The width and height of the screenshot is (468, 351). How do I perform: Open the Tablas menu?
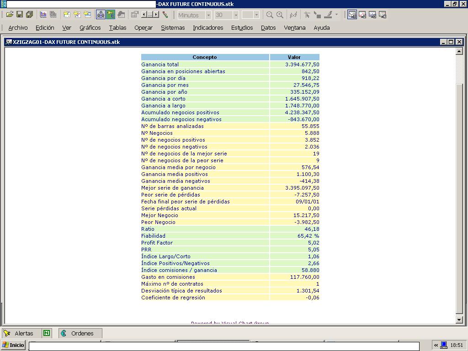(117, 28)
